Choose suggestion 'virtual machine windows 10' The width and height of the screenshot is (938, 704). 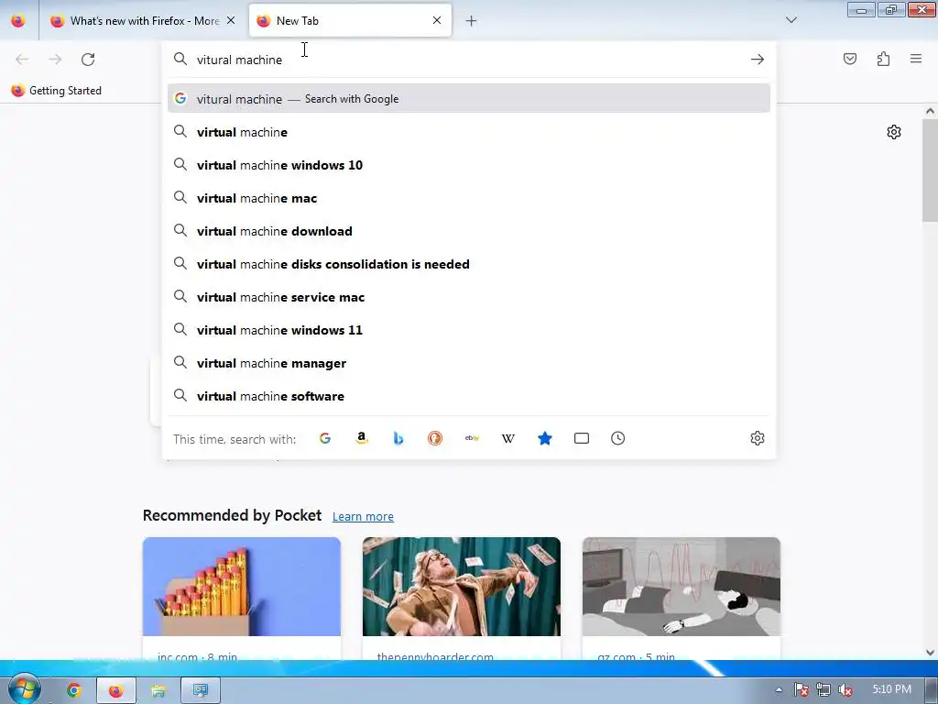coord(469,165)
